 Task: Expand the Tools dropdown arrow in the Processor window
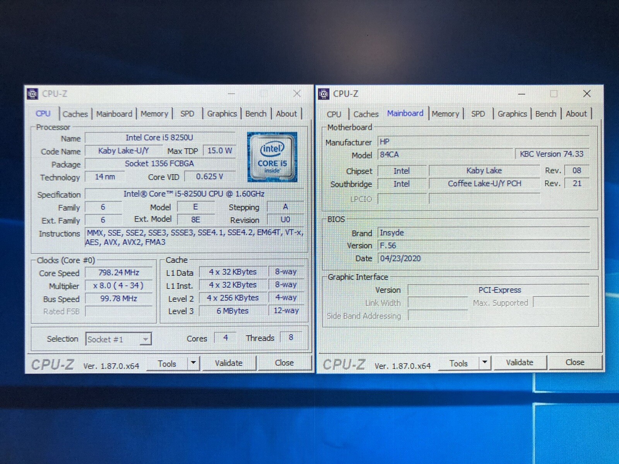point(193,363)
